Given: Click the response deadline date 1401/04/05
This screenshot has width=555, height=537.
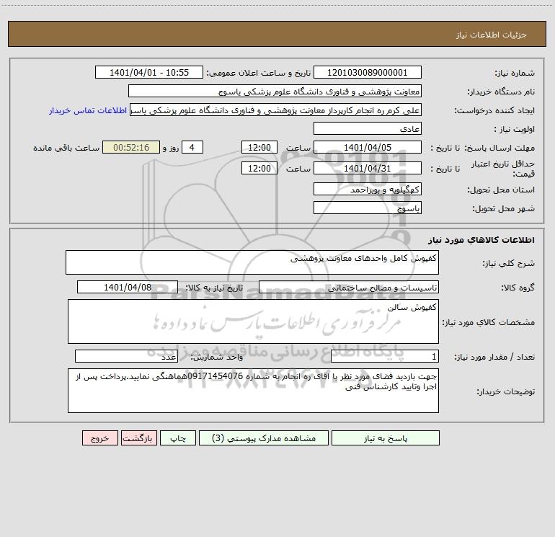Looking at the screenshot, I should (x=368, y=147).
